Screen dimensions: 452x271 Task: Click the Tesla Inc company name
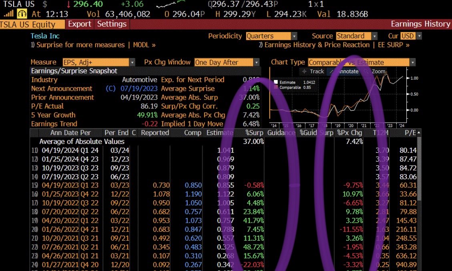point(45,36)
